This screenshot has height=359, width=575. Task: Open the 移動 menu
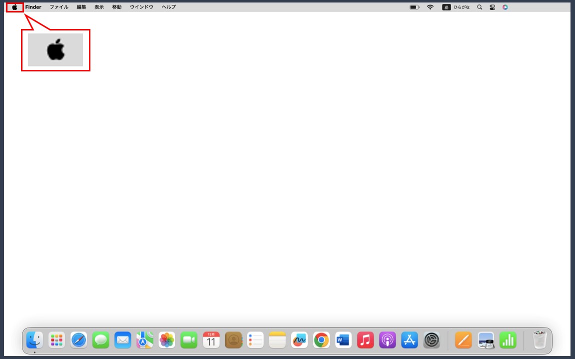coord(116,7)
